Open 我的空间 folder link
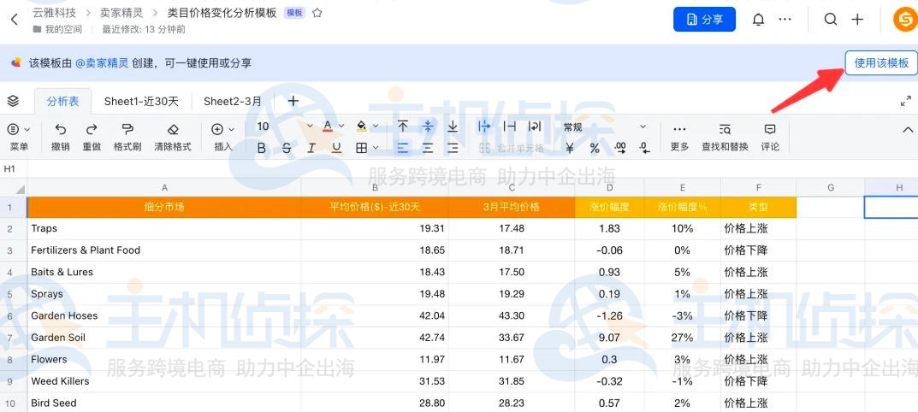The height and width of the screenshot is (412, 918). 57,29
